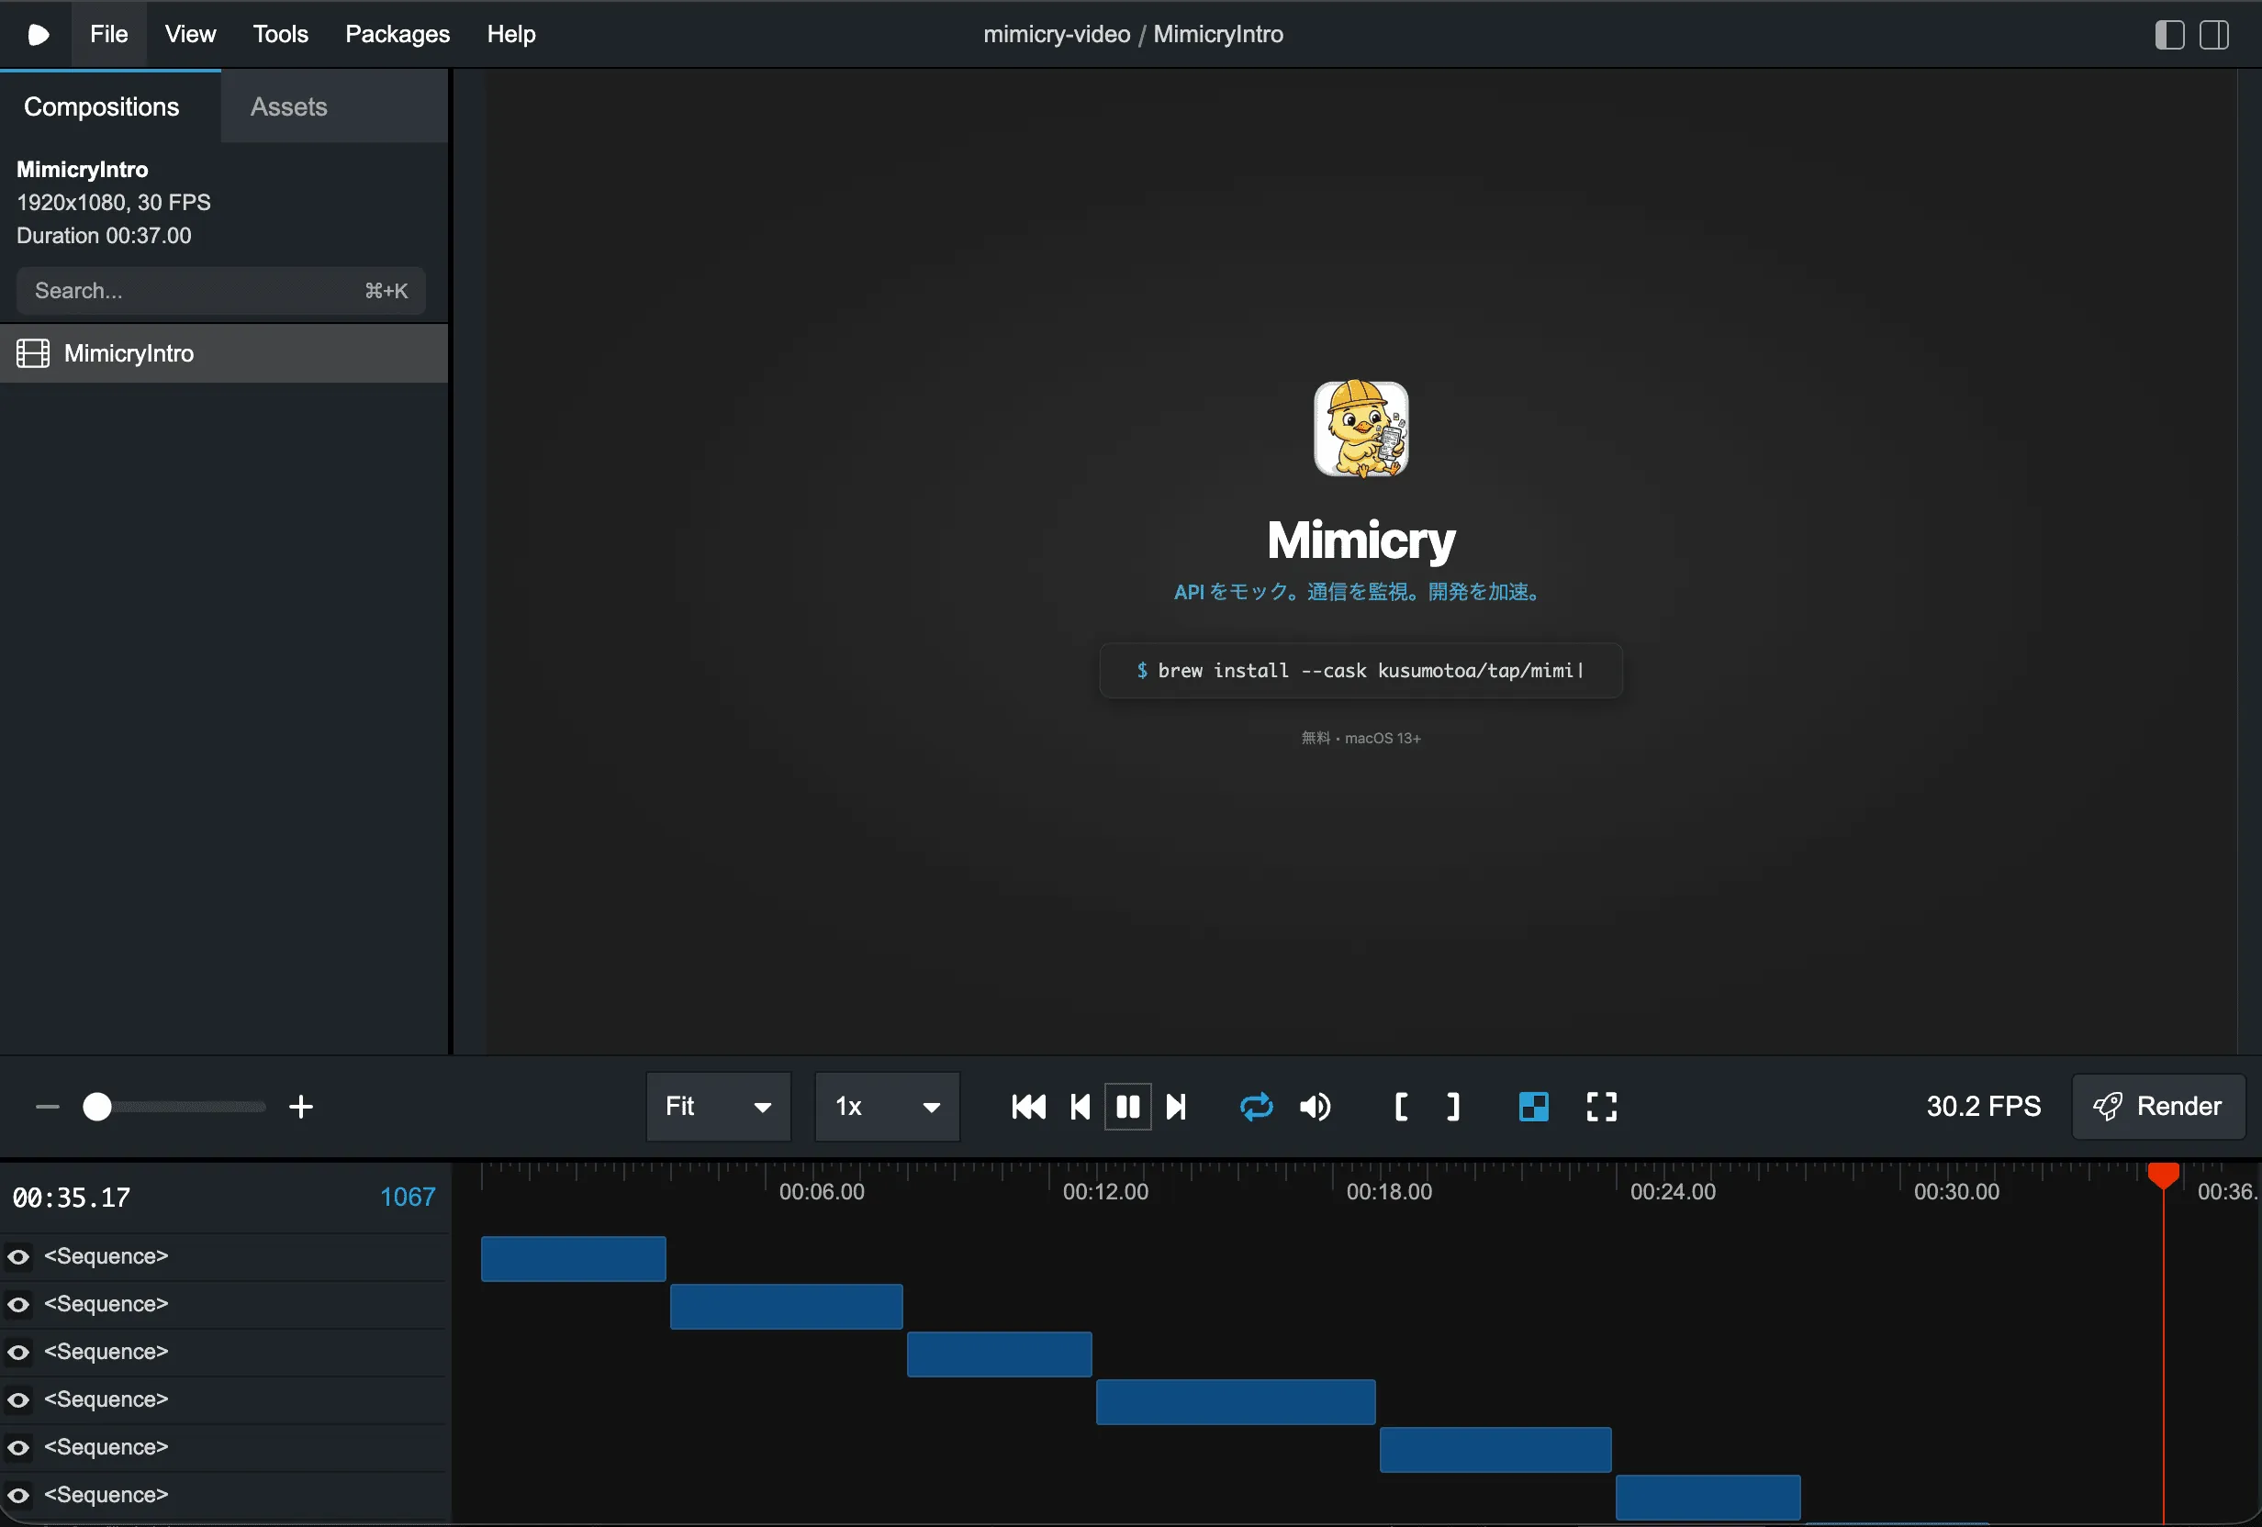Image resolution: width=2262 pixels, height=1527 pixels.
Task: Click the current time 00:35.17
Action: 71,1197
